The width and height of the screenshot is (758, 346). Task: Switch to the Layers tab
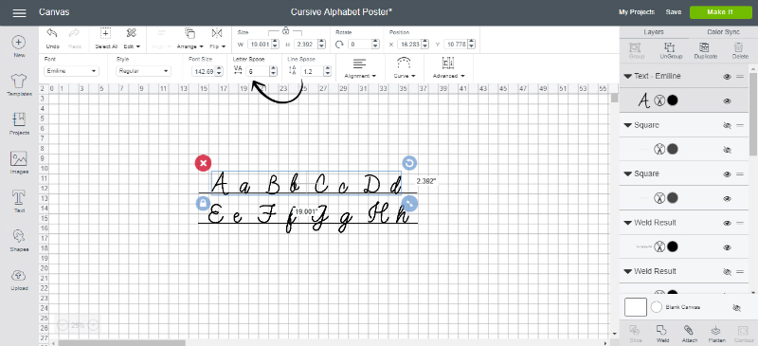653,32
